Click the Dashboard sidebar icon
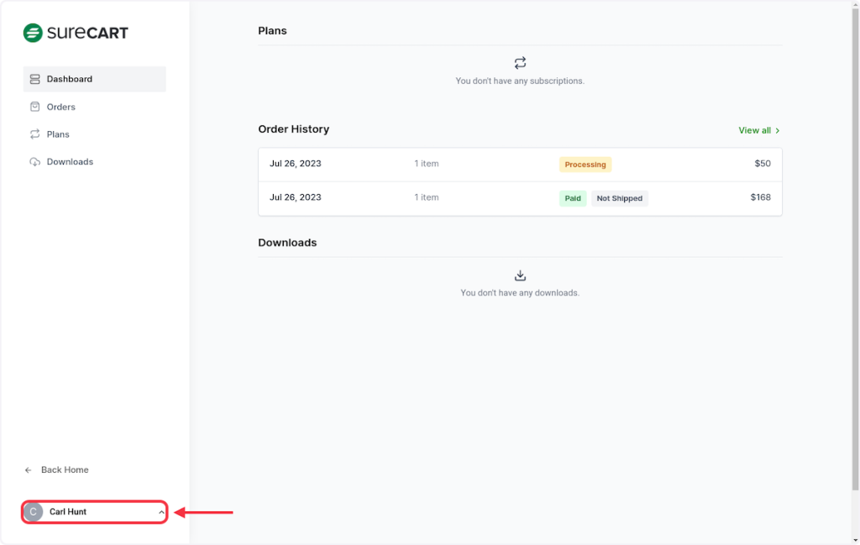860x545 pixels. [x=34, y=79]
